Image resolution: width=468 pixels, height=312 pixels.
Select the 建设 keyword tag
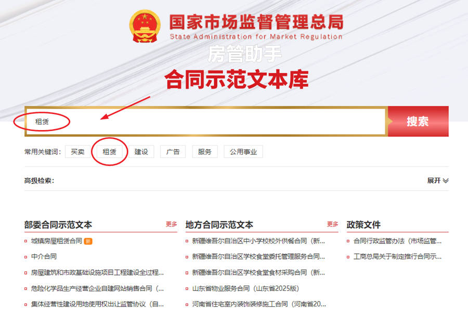[x=141, y=152]
